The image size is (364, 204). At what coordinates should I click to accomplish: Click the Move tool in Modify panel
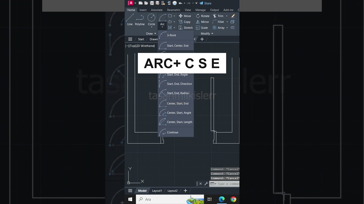coord(185,16)
